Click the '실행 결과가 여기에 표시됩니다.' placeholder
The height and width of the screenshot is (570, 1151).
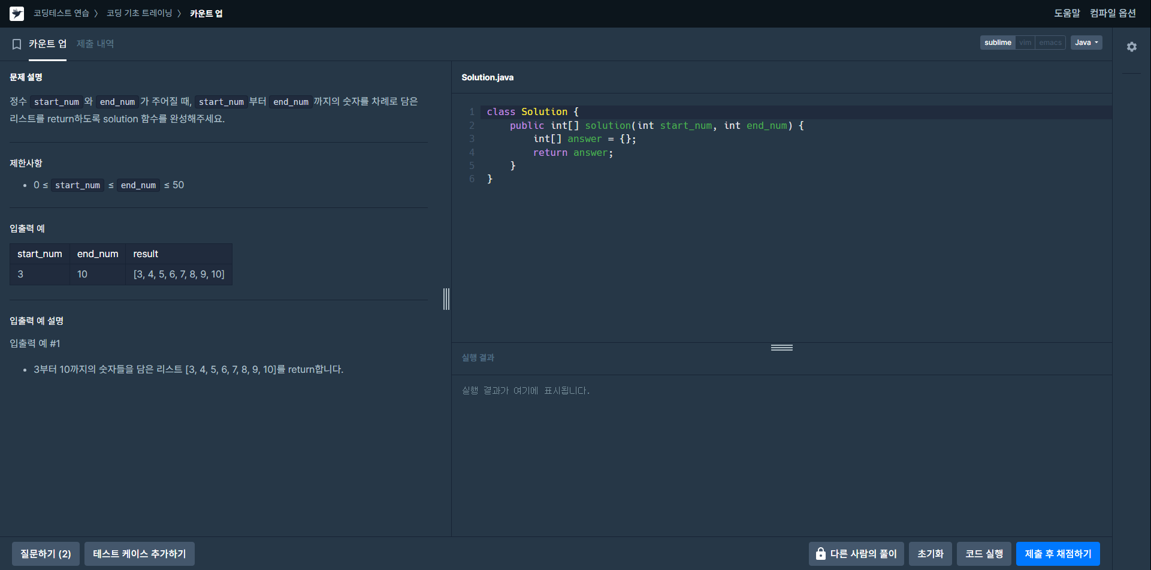click(525, 391)
